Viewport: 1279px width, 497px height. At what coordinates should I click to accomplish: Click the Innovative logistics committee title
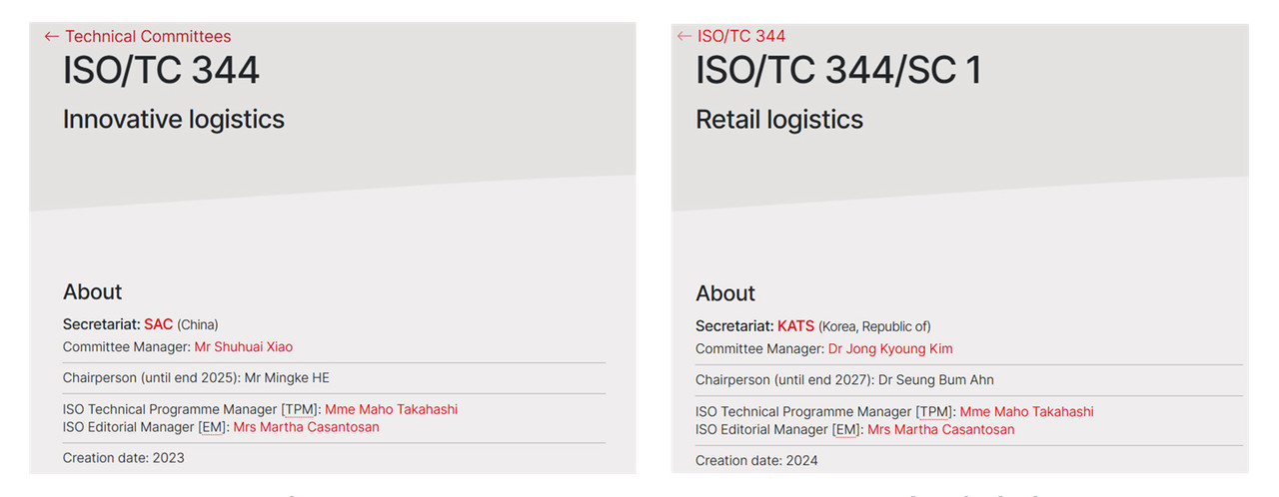pyautogui.click(x=174, y=120)
